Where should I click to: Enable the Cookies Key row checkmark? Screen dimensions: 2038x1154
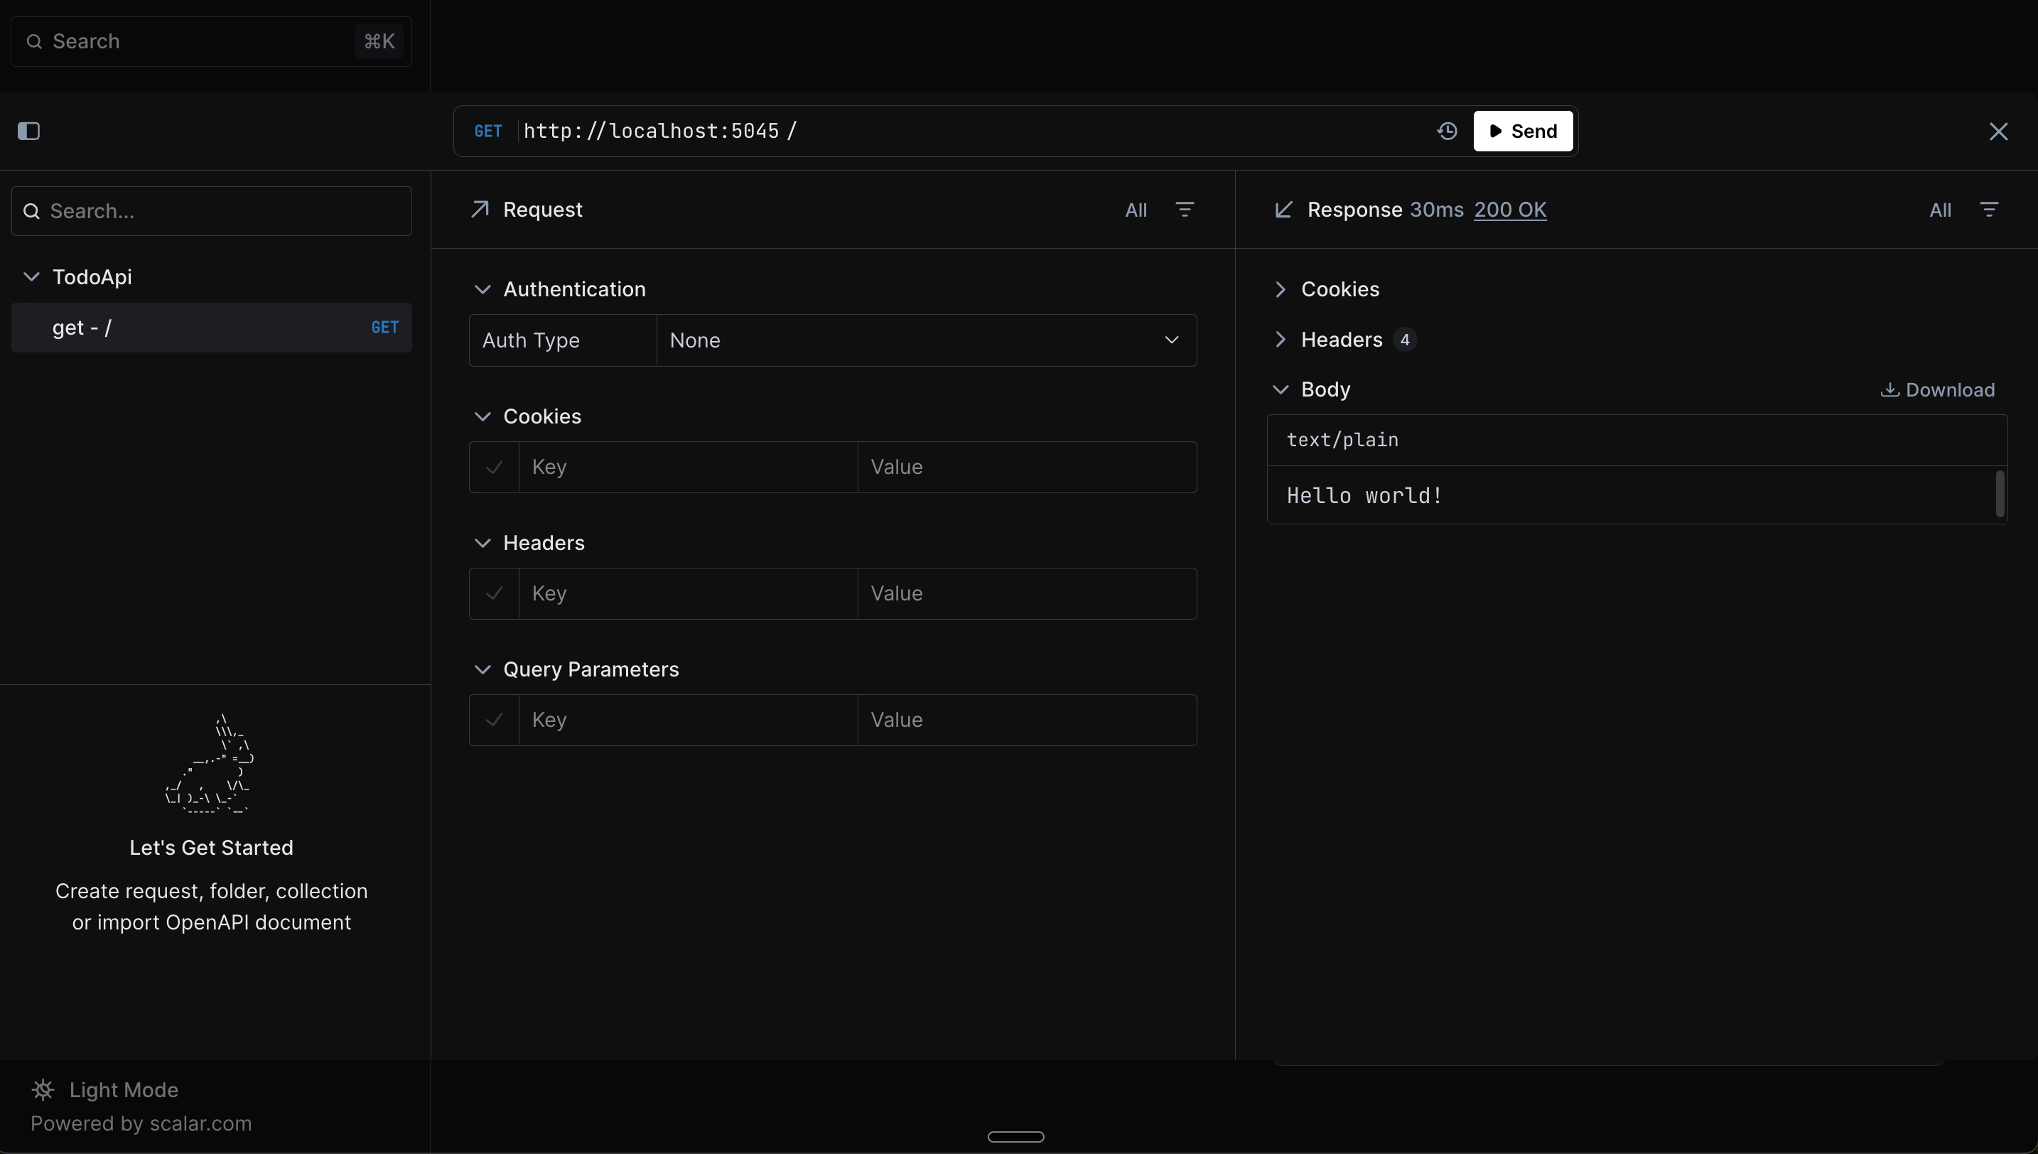494,467
